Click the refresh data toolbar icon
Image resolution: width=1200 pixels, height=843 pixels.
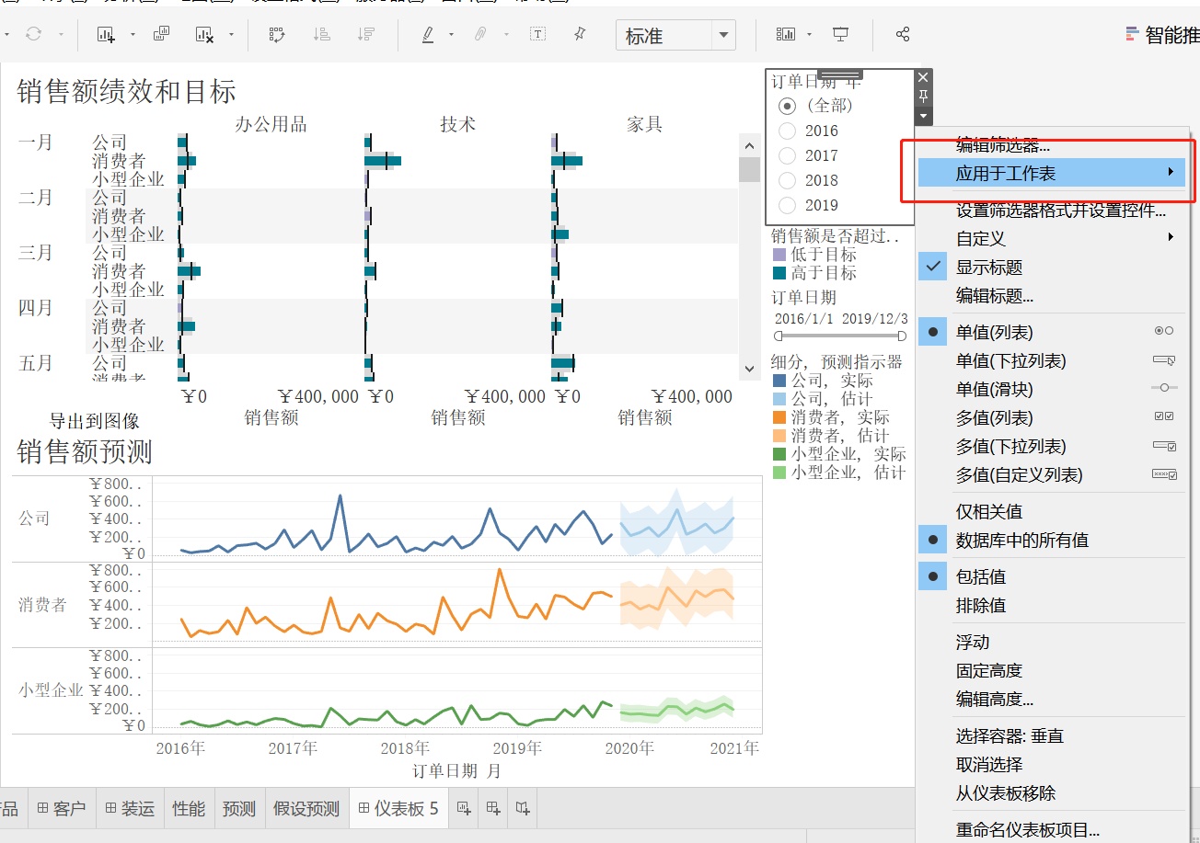coord(34,35)
